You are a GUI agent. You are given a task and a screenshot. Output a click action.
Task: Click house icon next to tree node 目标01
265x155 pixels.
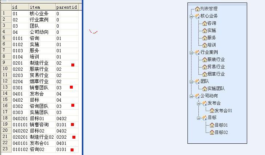click(x=212, y=125)
